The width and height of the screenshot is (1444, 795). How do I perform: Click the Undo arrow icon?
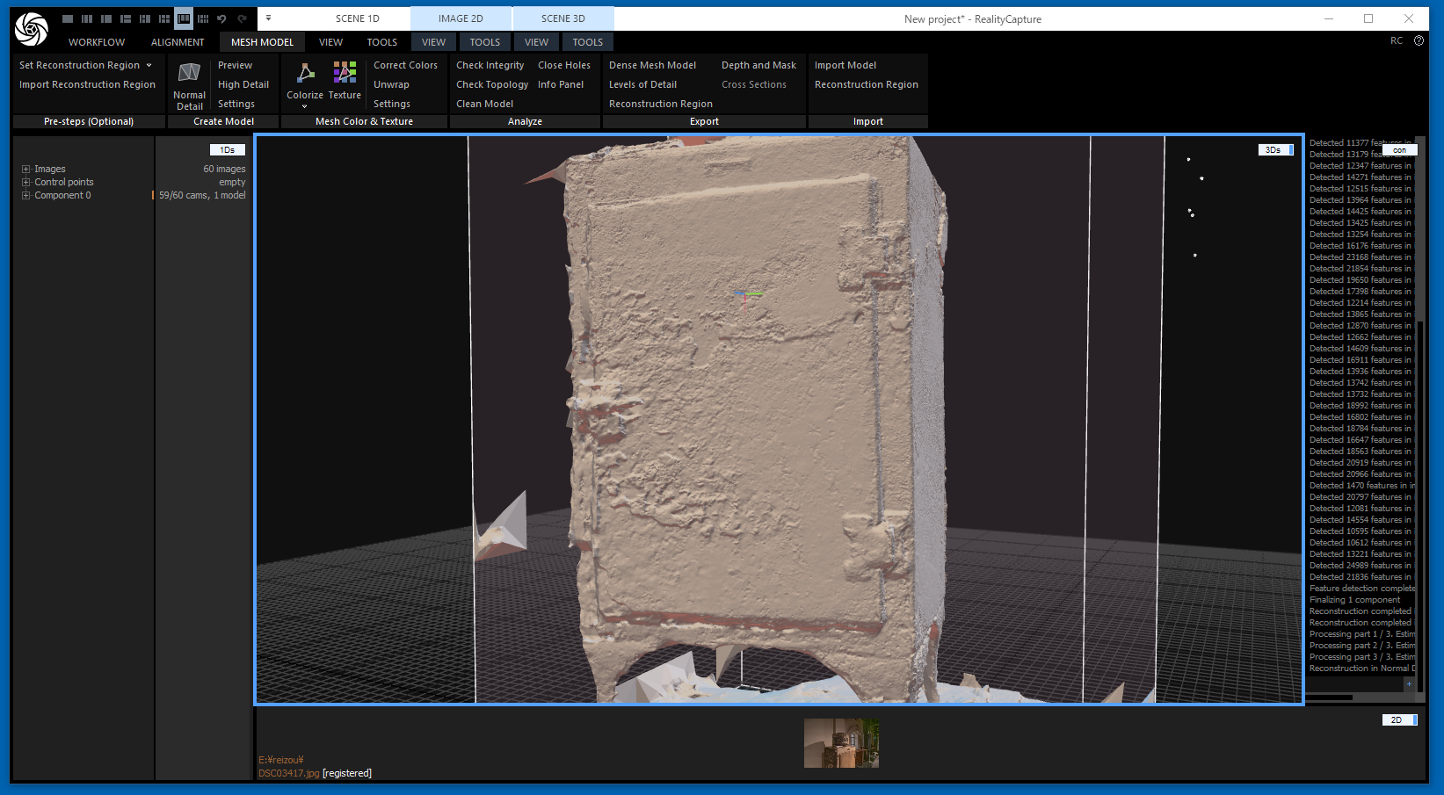pos(222,18)
